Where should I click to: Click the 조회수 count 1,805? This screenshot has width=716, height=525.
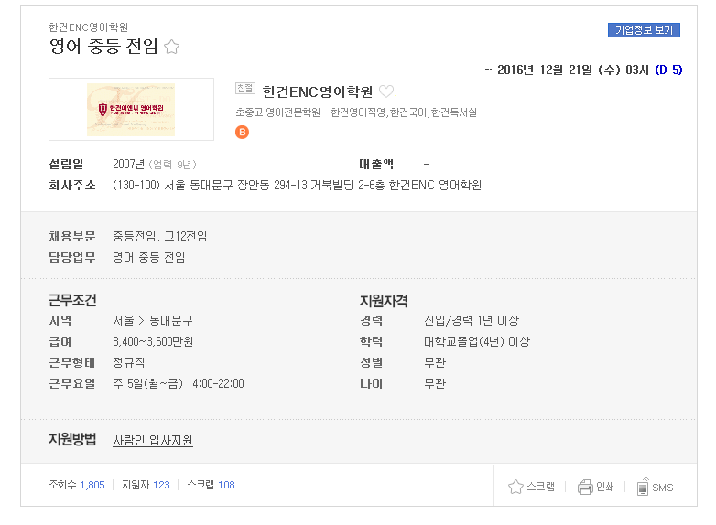[x=92, y=485]
